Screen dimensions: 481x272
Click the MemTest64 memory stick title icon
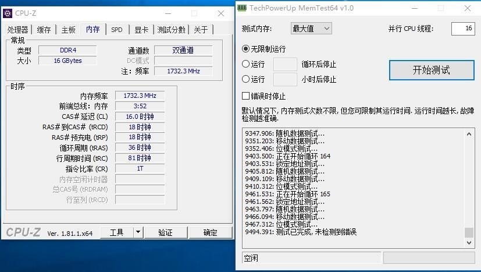click(242, 8)
